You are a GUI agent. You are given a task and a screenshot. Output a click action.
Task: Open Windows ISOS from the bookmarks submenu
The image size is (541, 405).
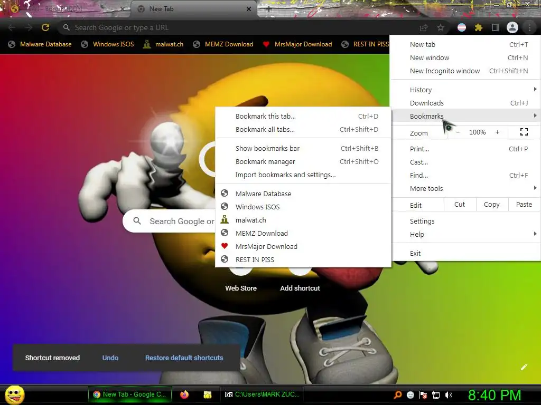(x=303, y=207)
